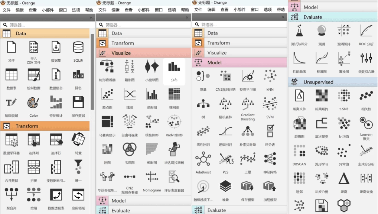Click the DBSCAN clustering widget
378x214 pixels.
tap(299, 153)
